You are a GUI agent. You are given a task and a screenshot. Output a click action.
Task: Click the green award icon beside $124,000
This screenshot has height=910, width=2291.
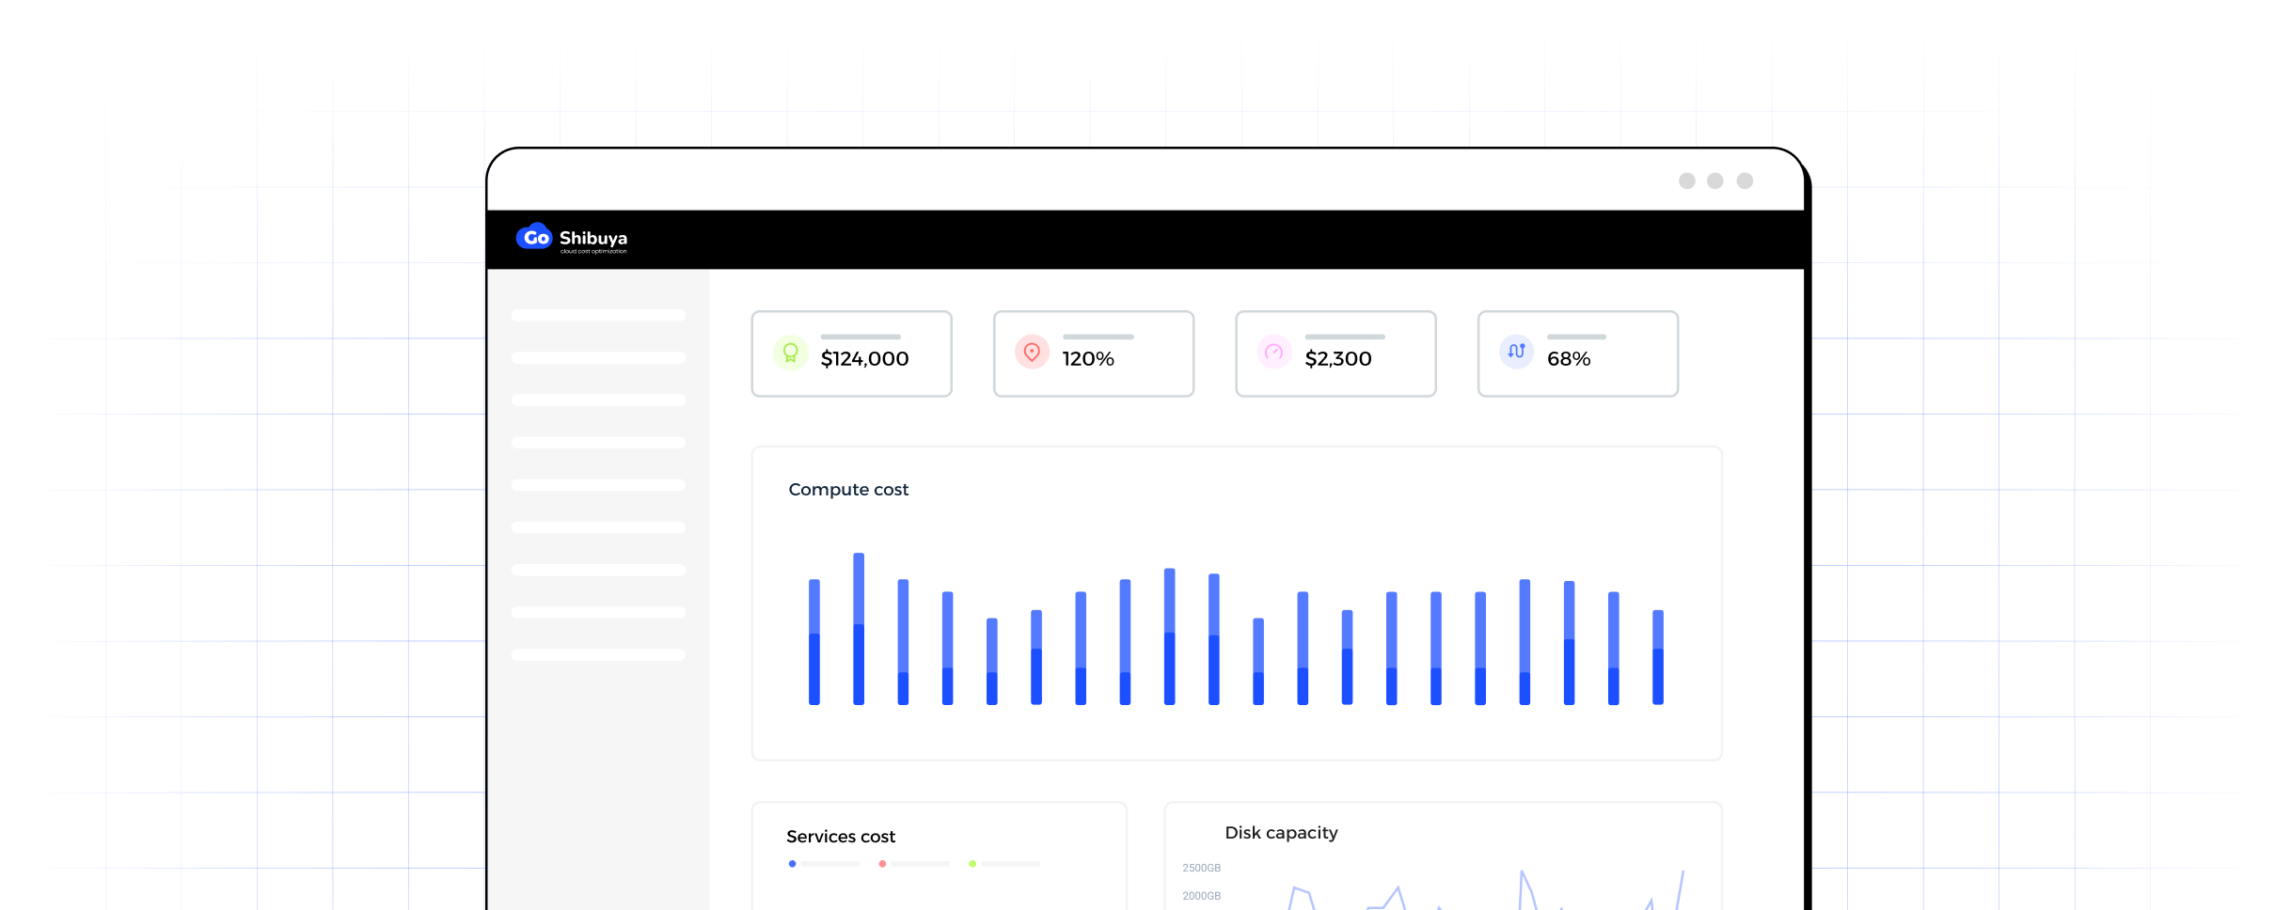[x=791, y=353]
